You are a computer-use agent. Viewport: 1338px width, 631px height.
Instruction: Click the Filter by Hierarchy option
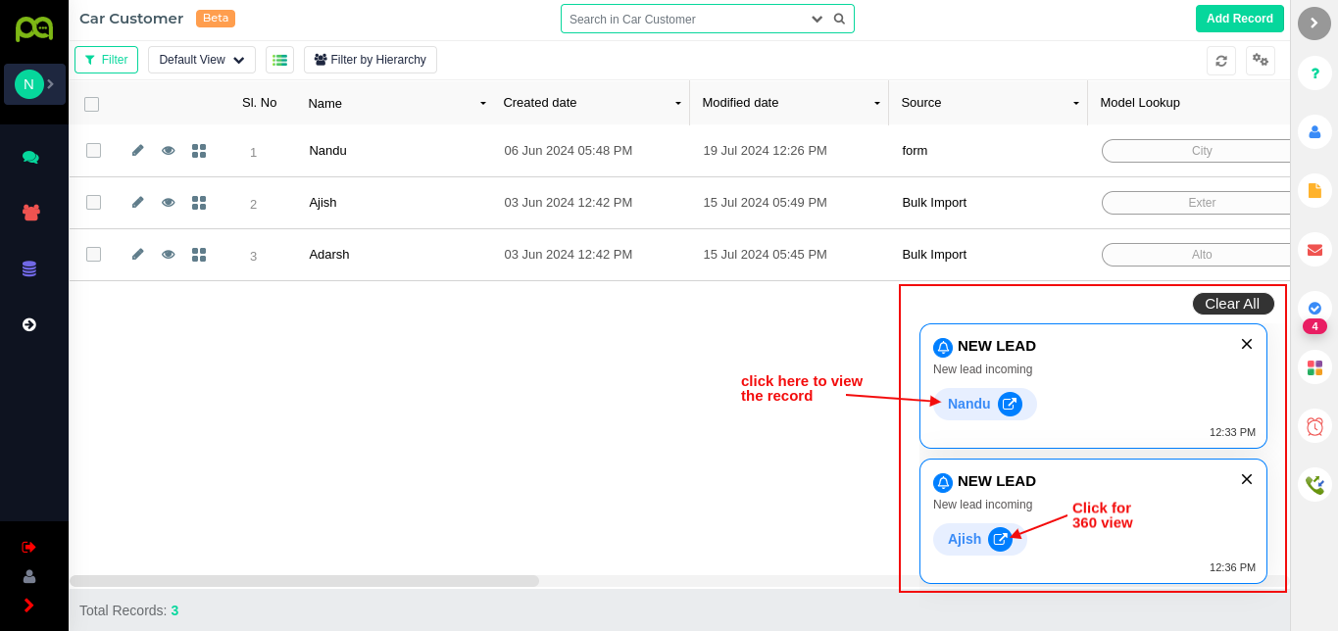(x=371, y=60)
